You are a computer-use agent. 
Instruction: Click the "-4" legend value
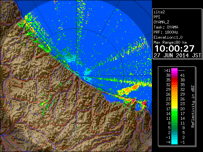click(168, 142)
